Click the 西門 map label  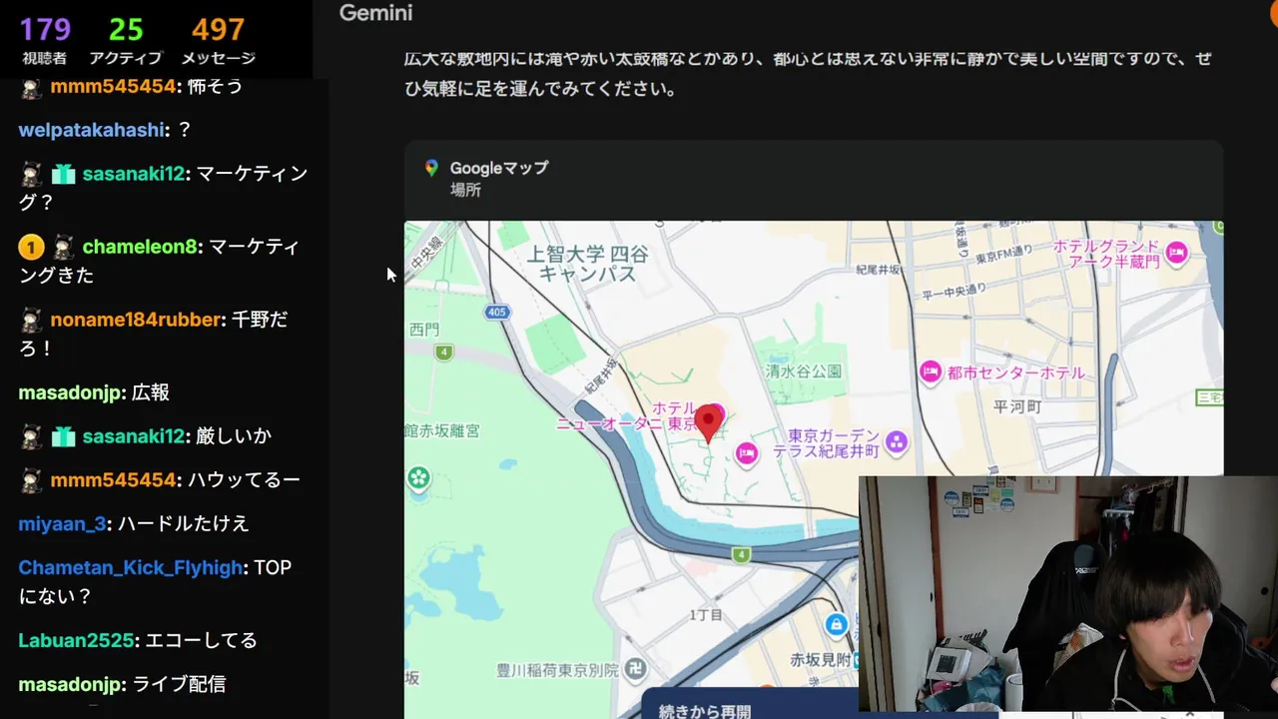(423, 329)
